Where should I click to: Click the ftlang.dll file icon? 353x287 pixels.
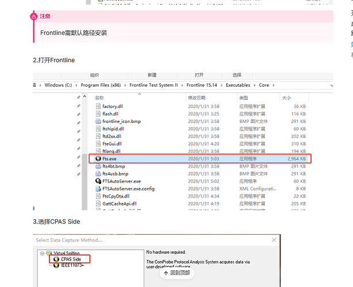[x=98, y=151]
